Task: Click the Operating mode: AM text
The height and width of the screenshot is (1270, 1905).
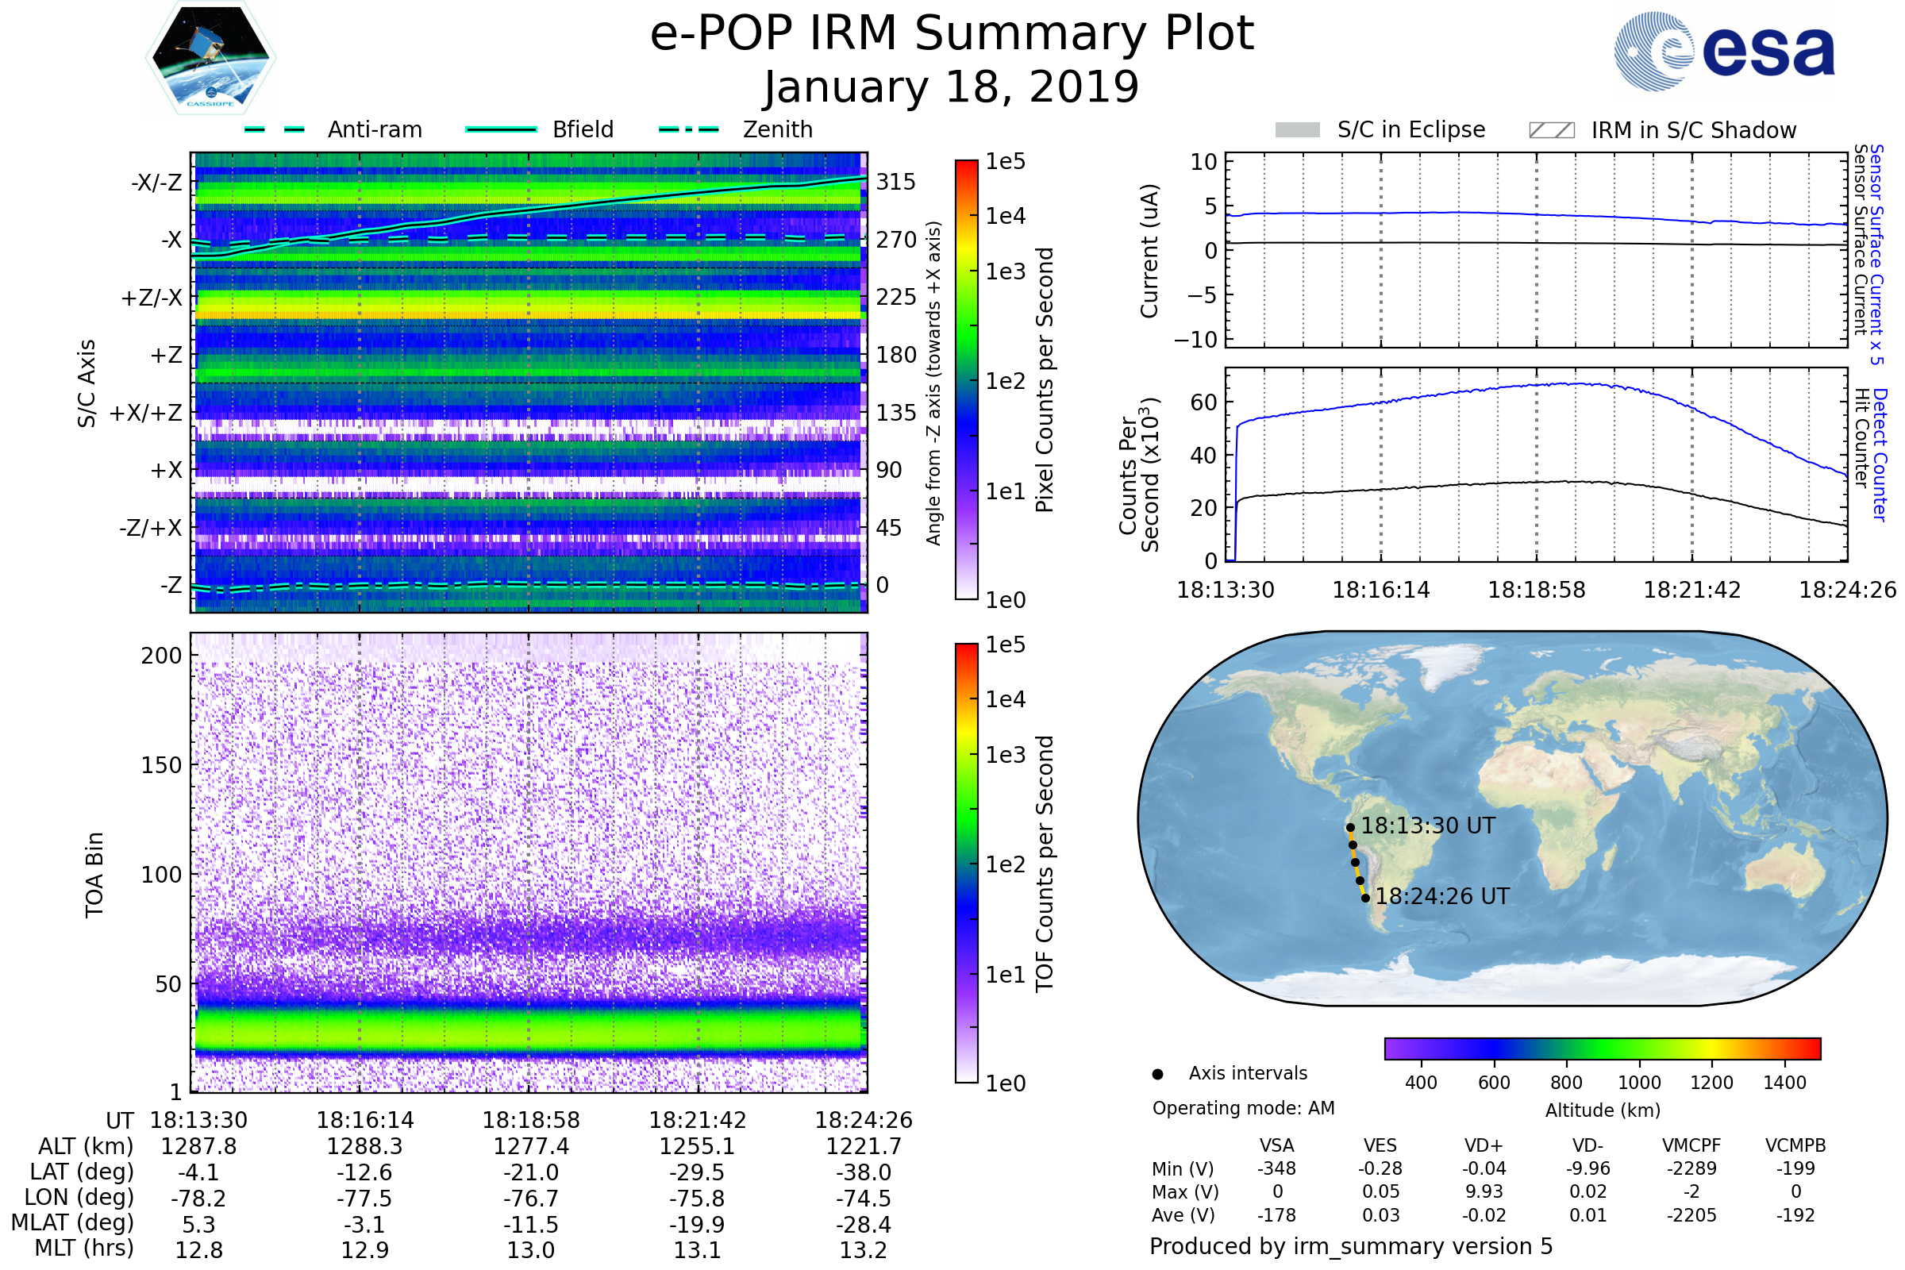Action: 1243,1108
